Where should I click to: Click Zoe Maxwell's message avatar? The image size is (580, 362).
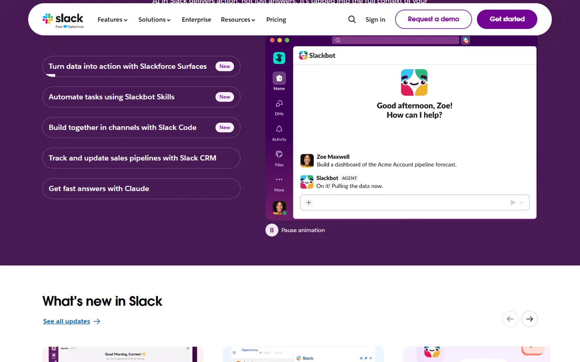pyautogui.click(x=307, y=161)
